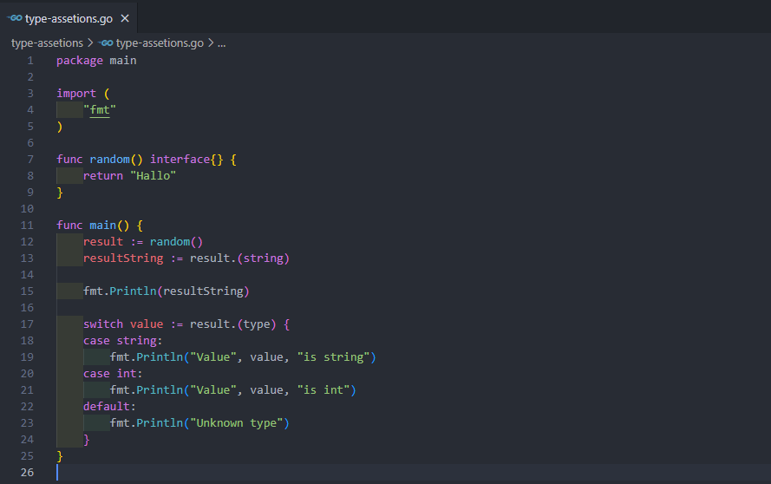Click the "(string)" type assertion on line 13
The height and width of the screenshot is (484, 771).
pos(264,258)
